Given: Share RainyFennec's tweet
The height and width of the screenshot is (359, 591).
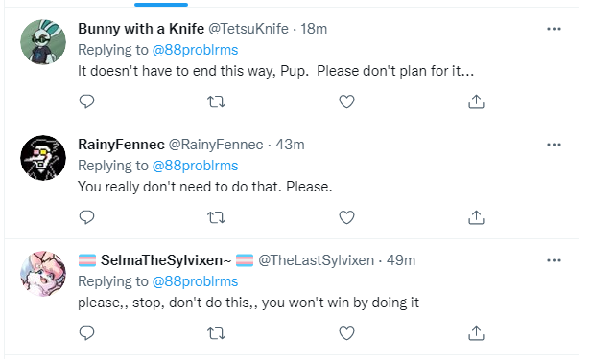Looking at the screenshot, I should pos(476,217).
